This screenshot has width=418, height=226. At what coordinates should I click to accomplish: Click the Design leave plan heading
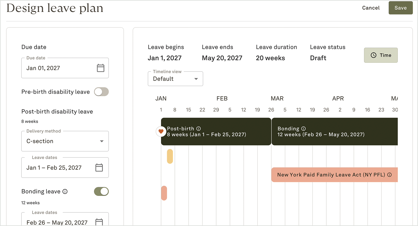[x=55, y=8]
